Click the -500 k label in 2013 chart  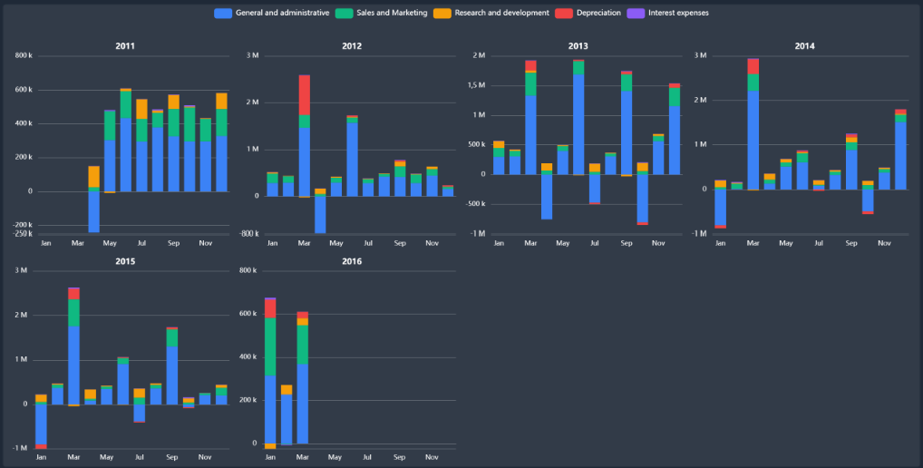coord(475,204)
